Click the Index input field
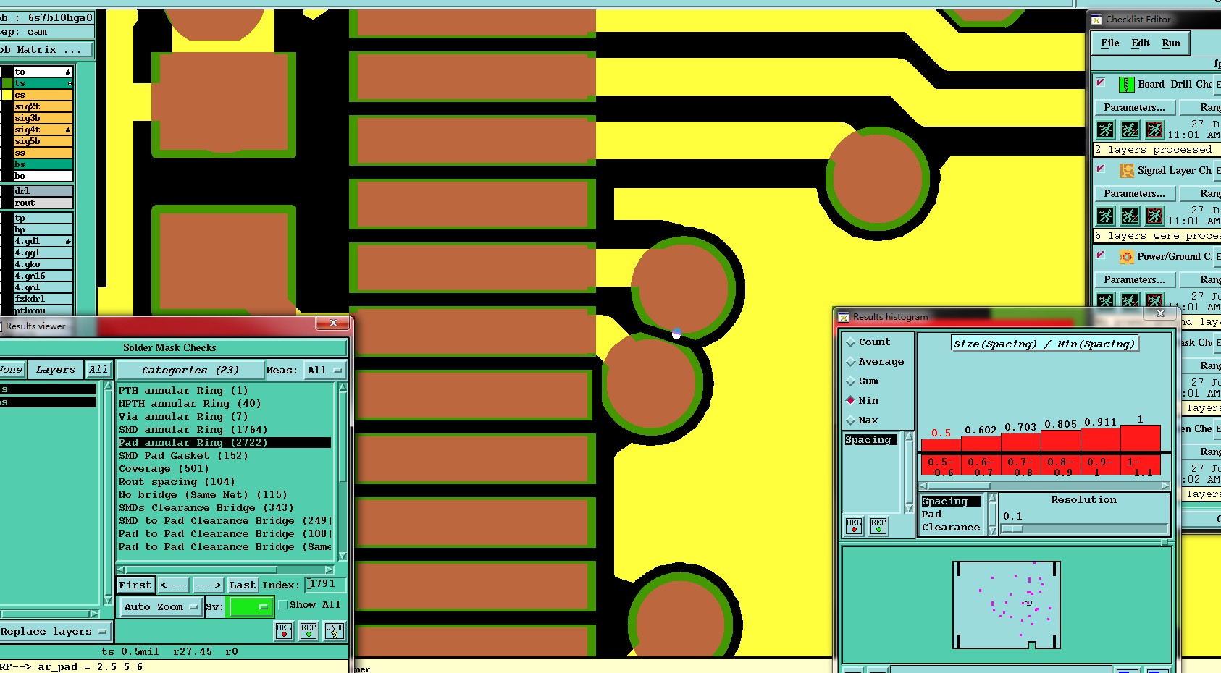This screenshot has width=1221, height=673. pos(325,584)
